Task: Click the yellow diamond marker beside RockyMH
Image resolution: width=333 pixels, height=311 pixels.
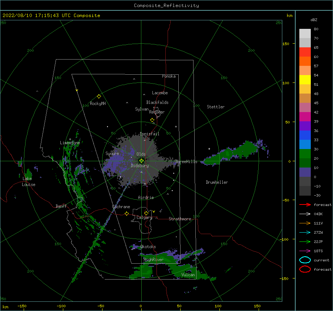Action: point(99,97)
